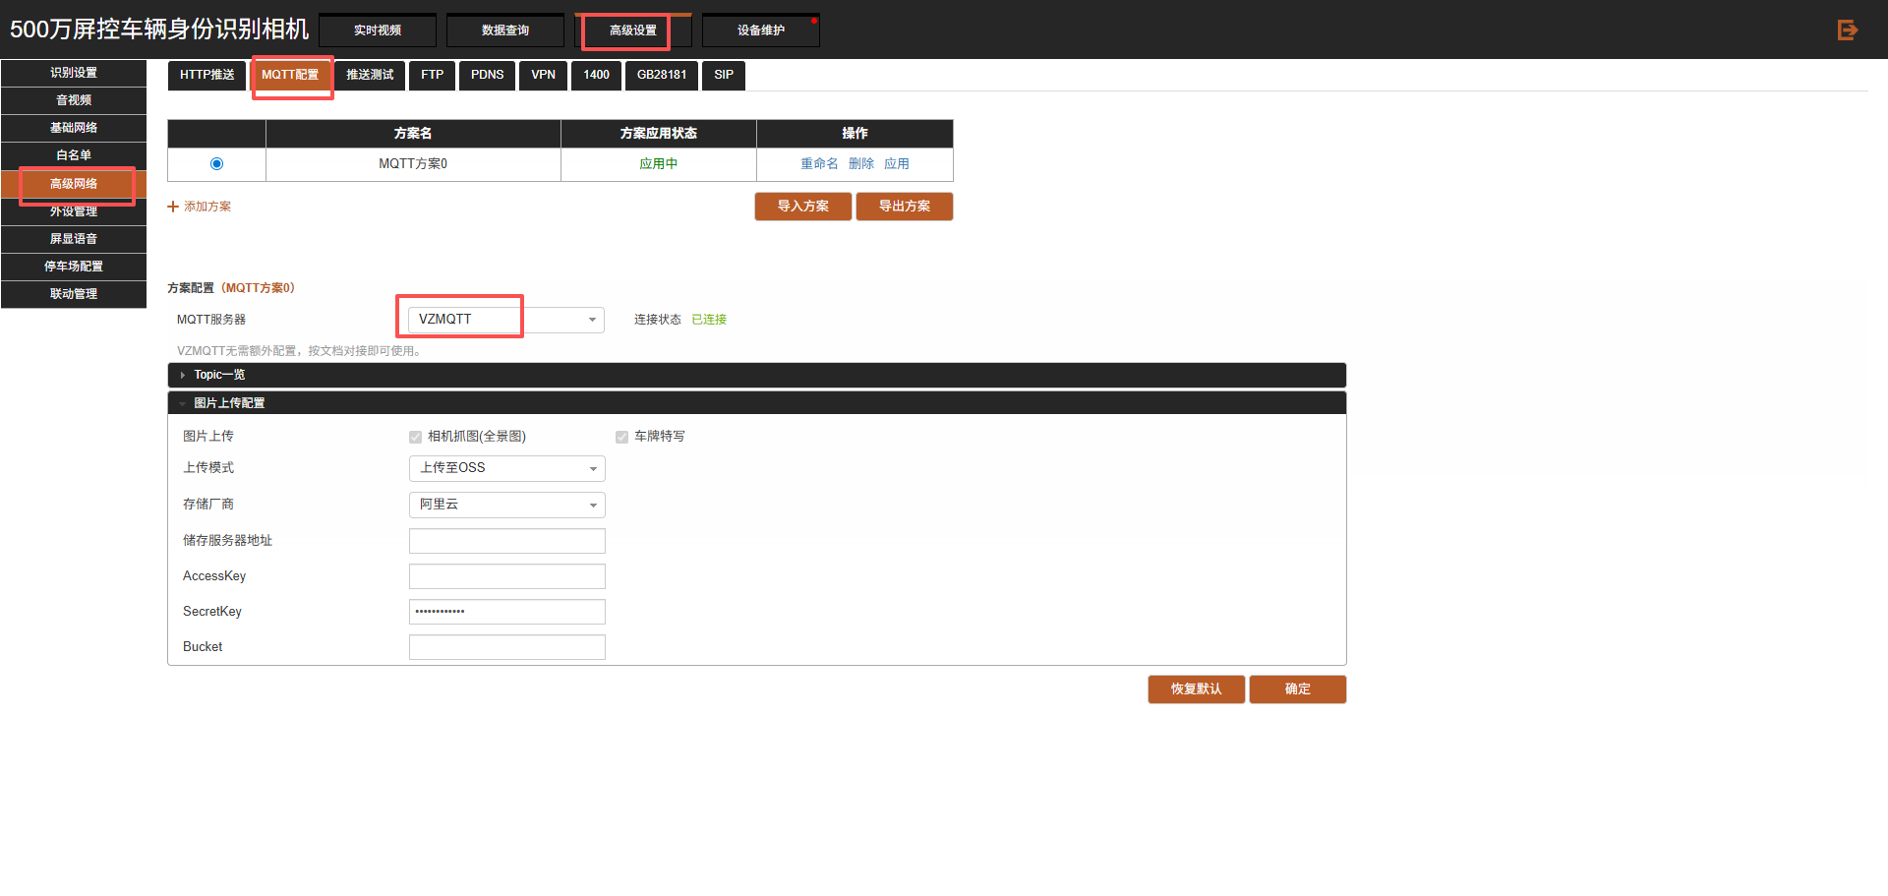Focus the 储存服务器地址 input field
The height and width of the screenshot is (896, 1888).
click(507, 541)
